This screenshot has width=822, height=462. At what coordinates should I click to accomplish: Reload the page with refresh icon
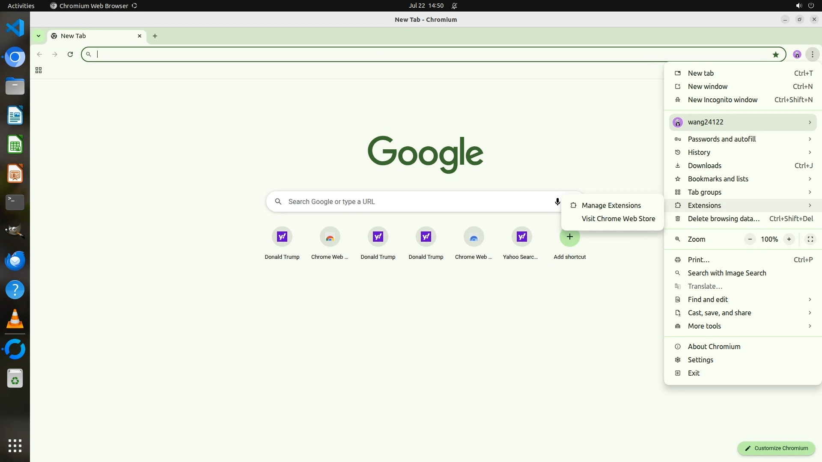(x=70, y=54)
